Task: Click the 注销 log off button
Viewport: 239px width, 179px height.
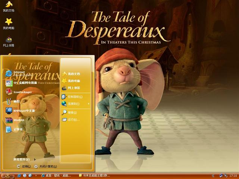Action: (24, 166)
